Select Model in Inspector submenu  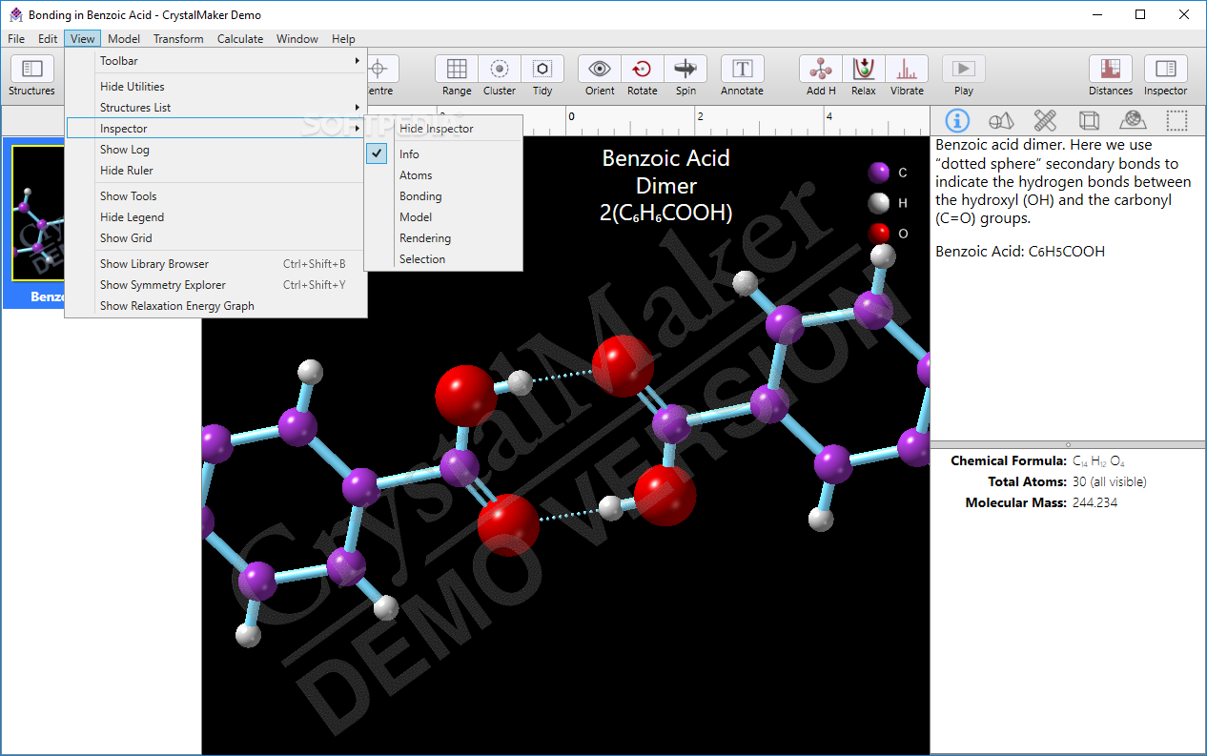[444, 217]
